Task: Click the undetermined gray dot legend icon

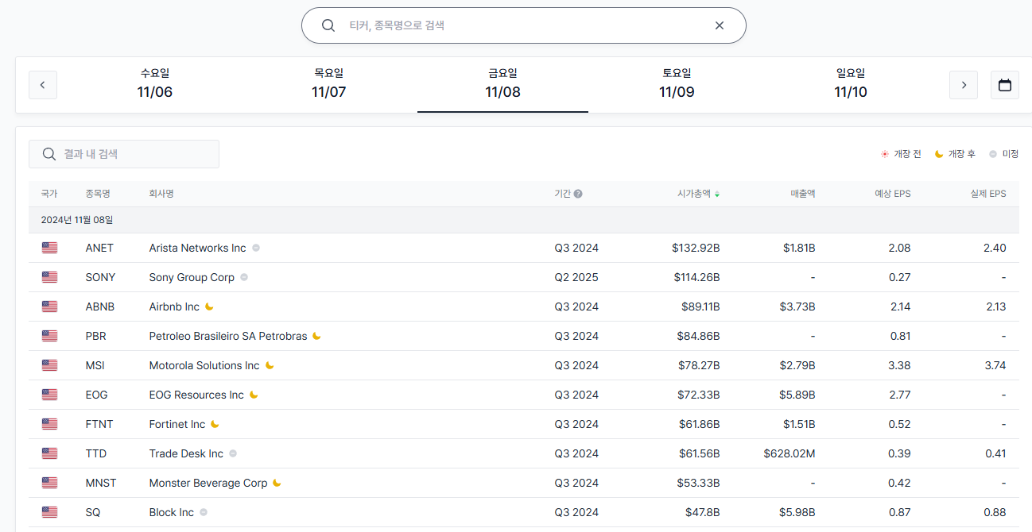Action: coord(993,154)
